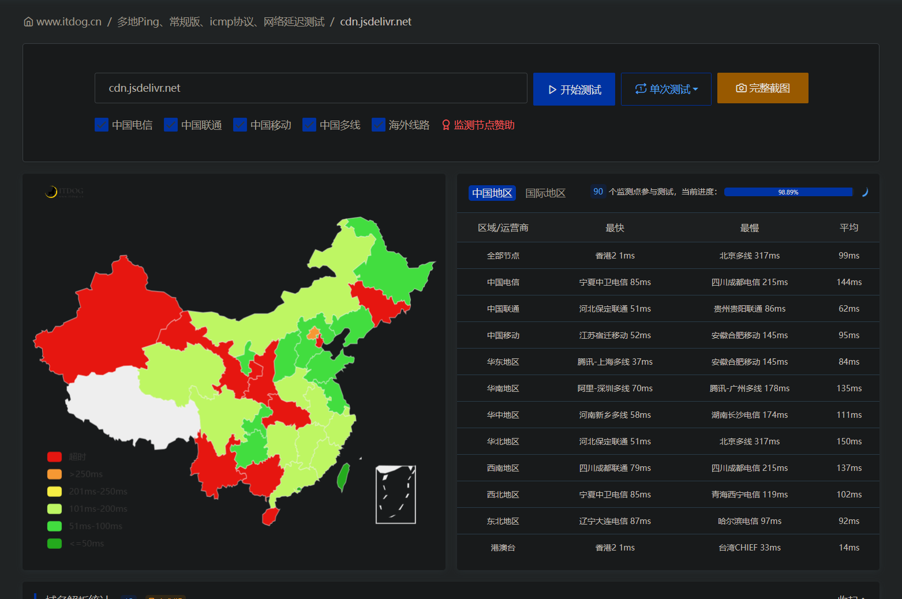Click the 青海西宁电信 119ms cell
This screenshot has width=902, height=599.
point(750,495)
